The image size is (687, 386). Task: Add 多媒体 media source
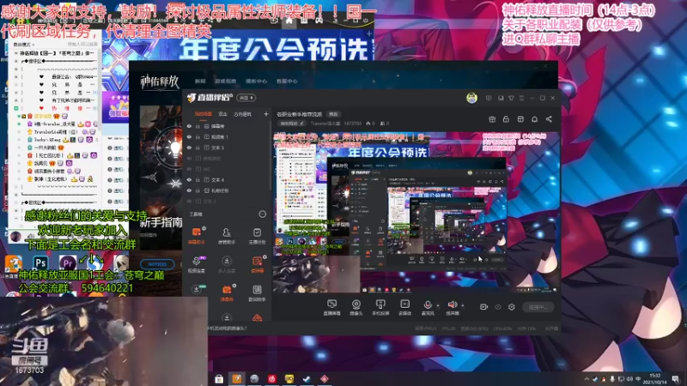click(x=404, y=307)
